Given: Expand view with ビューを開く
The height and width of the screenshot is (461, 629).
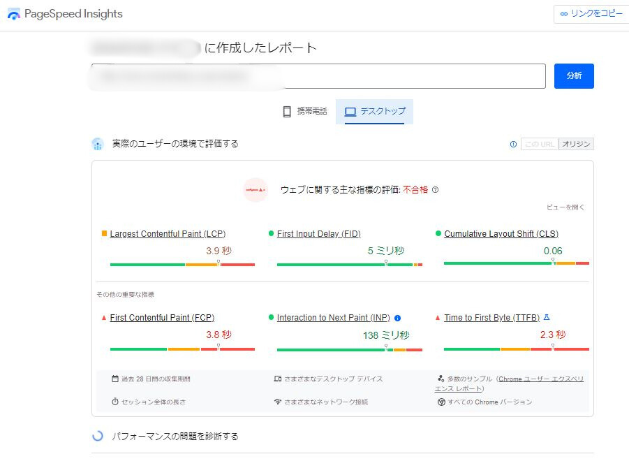Looking at the screenshot, I should [565, 207].
